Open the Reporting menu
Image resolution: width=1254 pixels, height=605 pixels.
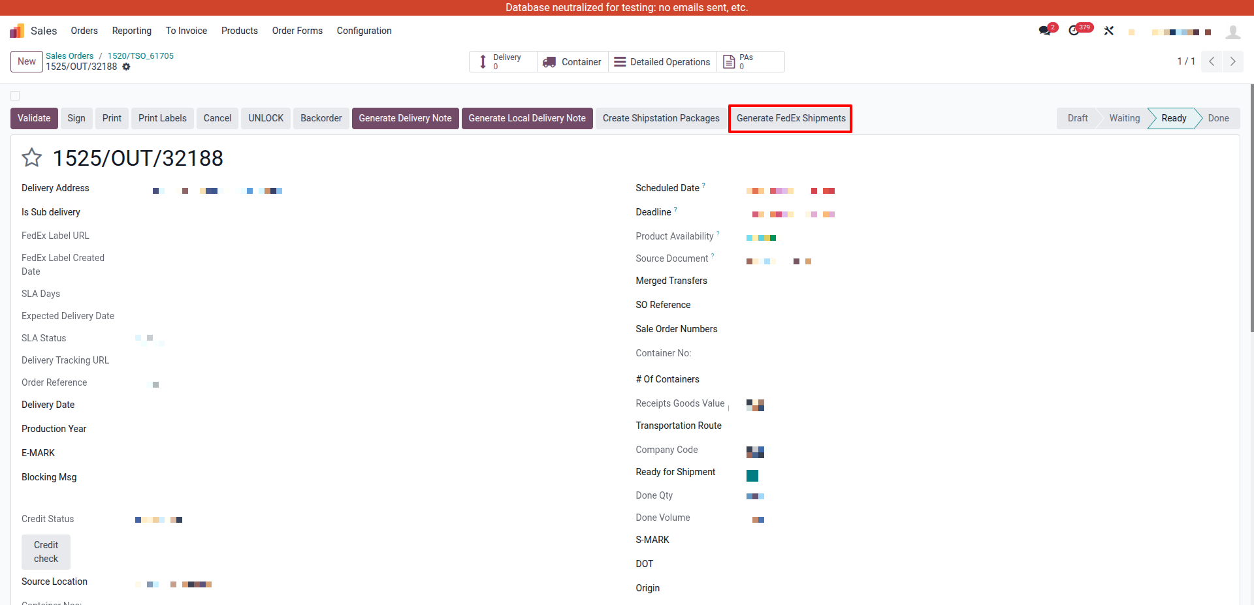point(131,31)
